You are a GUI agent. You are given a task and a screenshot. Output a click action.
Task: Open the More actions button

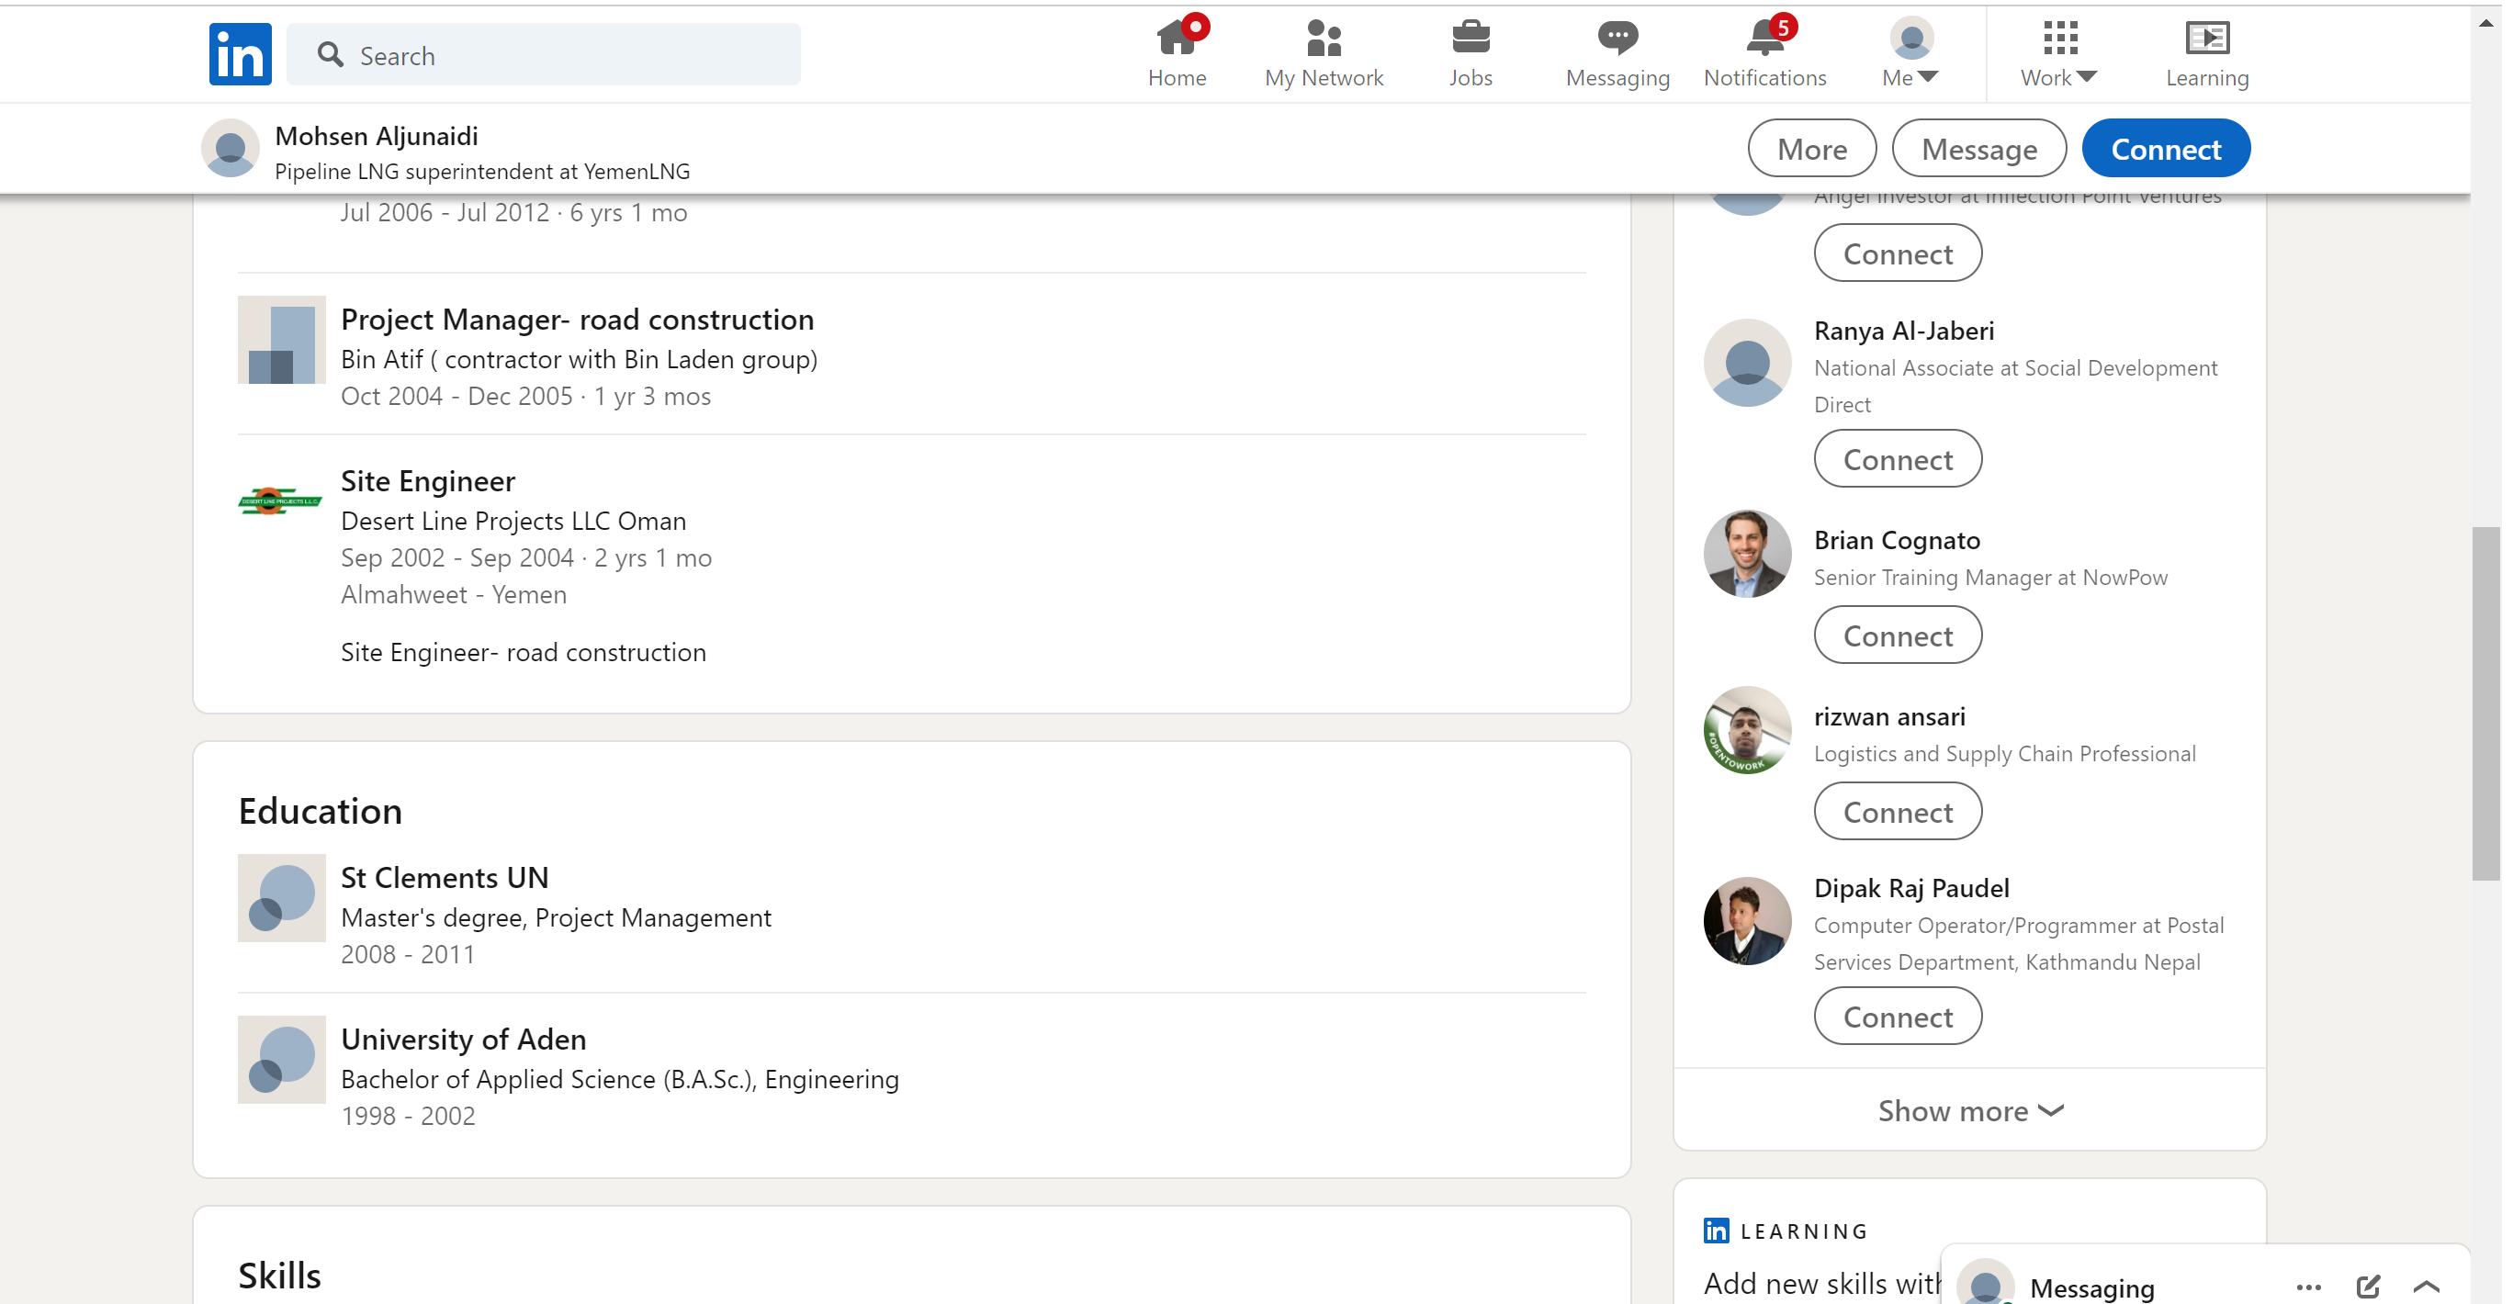pyautogui.click(x=1811, y=148)
